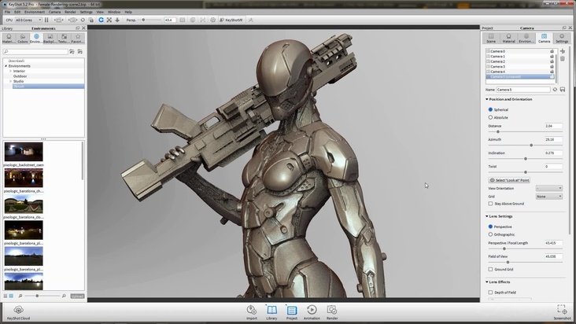The height and width of the screenshot is (324, 576).
Task: Switch to Material tab in Project panel
Action: coord(509,39)
